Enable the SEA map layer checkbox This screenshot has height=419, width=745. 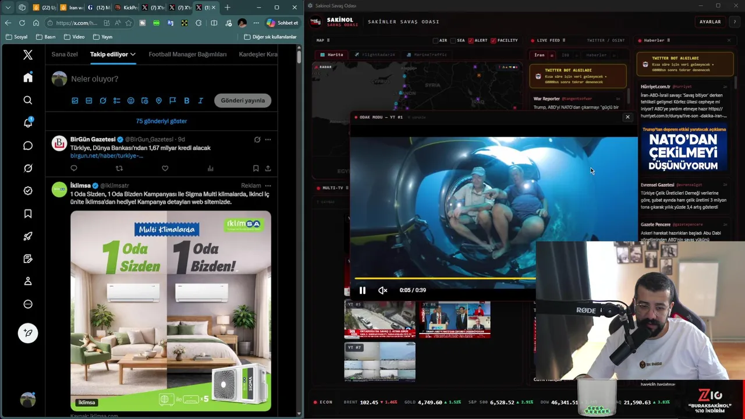[x=453, y=40]
